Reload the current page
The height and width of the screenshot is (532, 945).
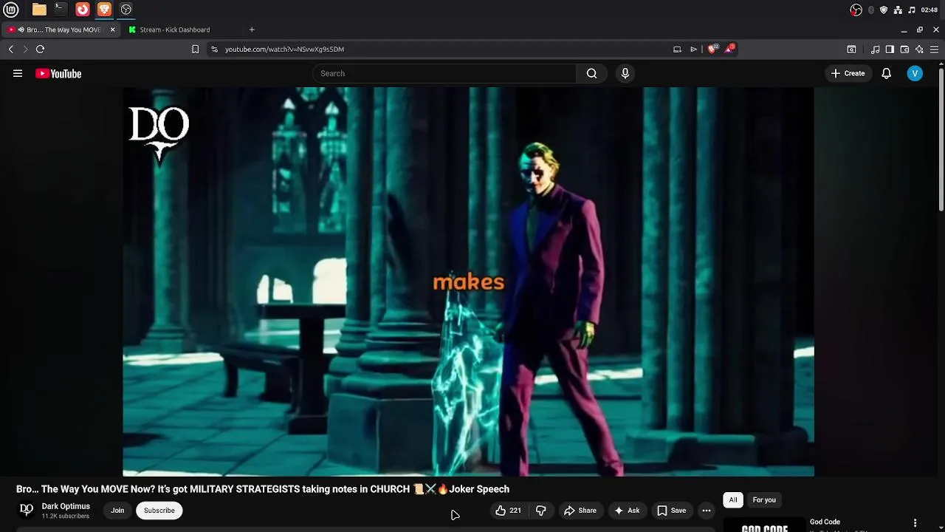[x=40, y=49]
